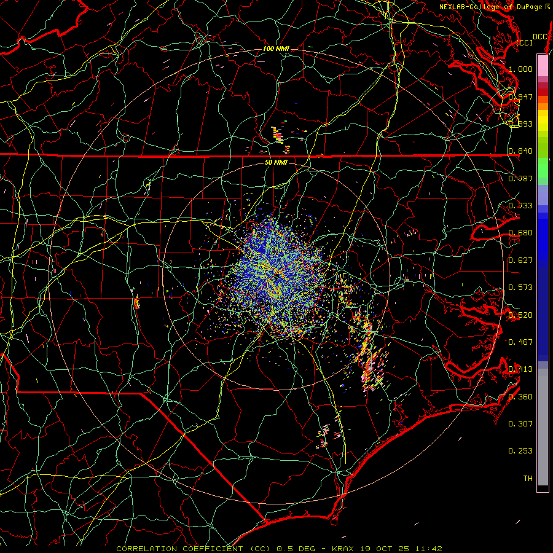The width and height of the screenshot is (553, 553).
Task: Click the 0.893 scale value
Action: click(x=520, y=124)
